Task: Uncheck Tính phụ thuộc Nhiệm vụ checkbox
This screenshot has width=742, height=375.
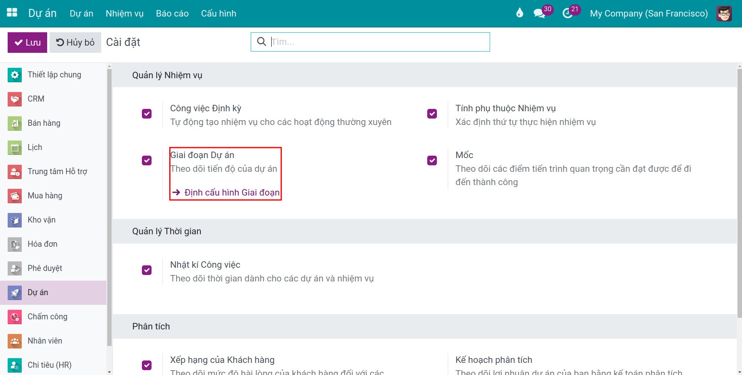Action: point(432,114)
